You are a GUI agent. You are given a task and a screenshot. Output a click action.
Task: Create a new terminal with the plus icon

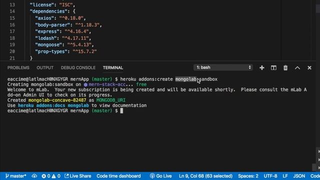tap(262, 68)
